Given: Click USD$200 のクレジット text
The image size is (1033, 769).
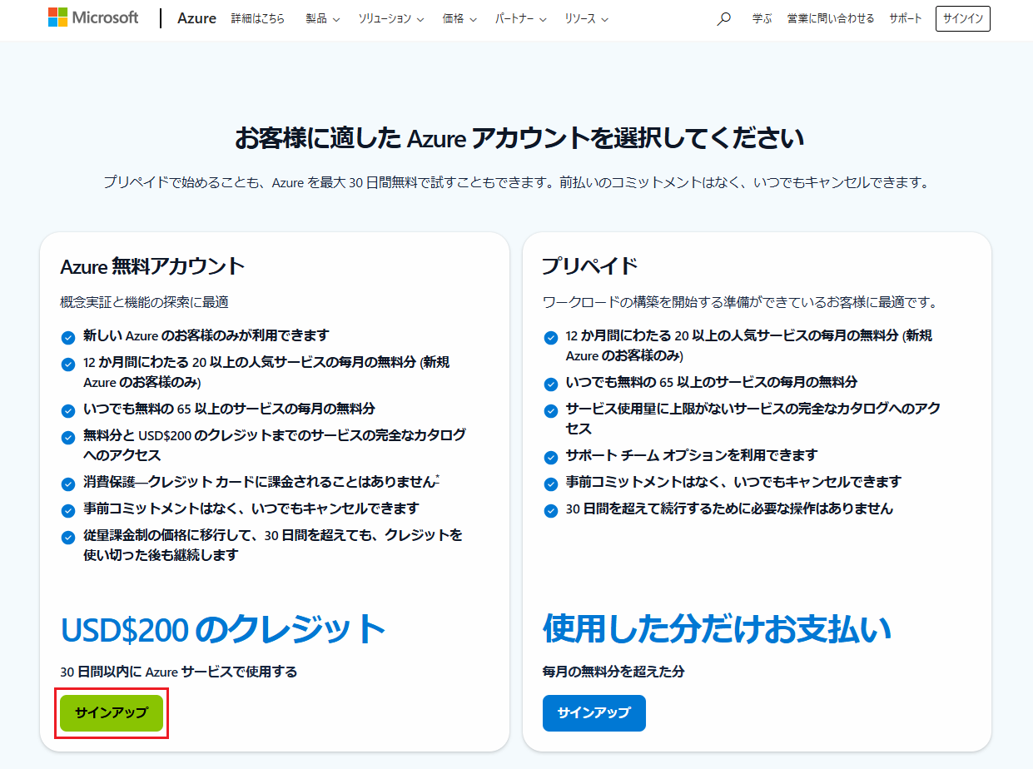Looking at the screenshot, I should [x=223, y=630].
